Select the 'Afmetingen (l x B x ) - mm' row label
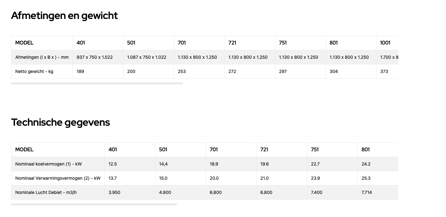446x217 pixels. coord(42,57)
